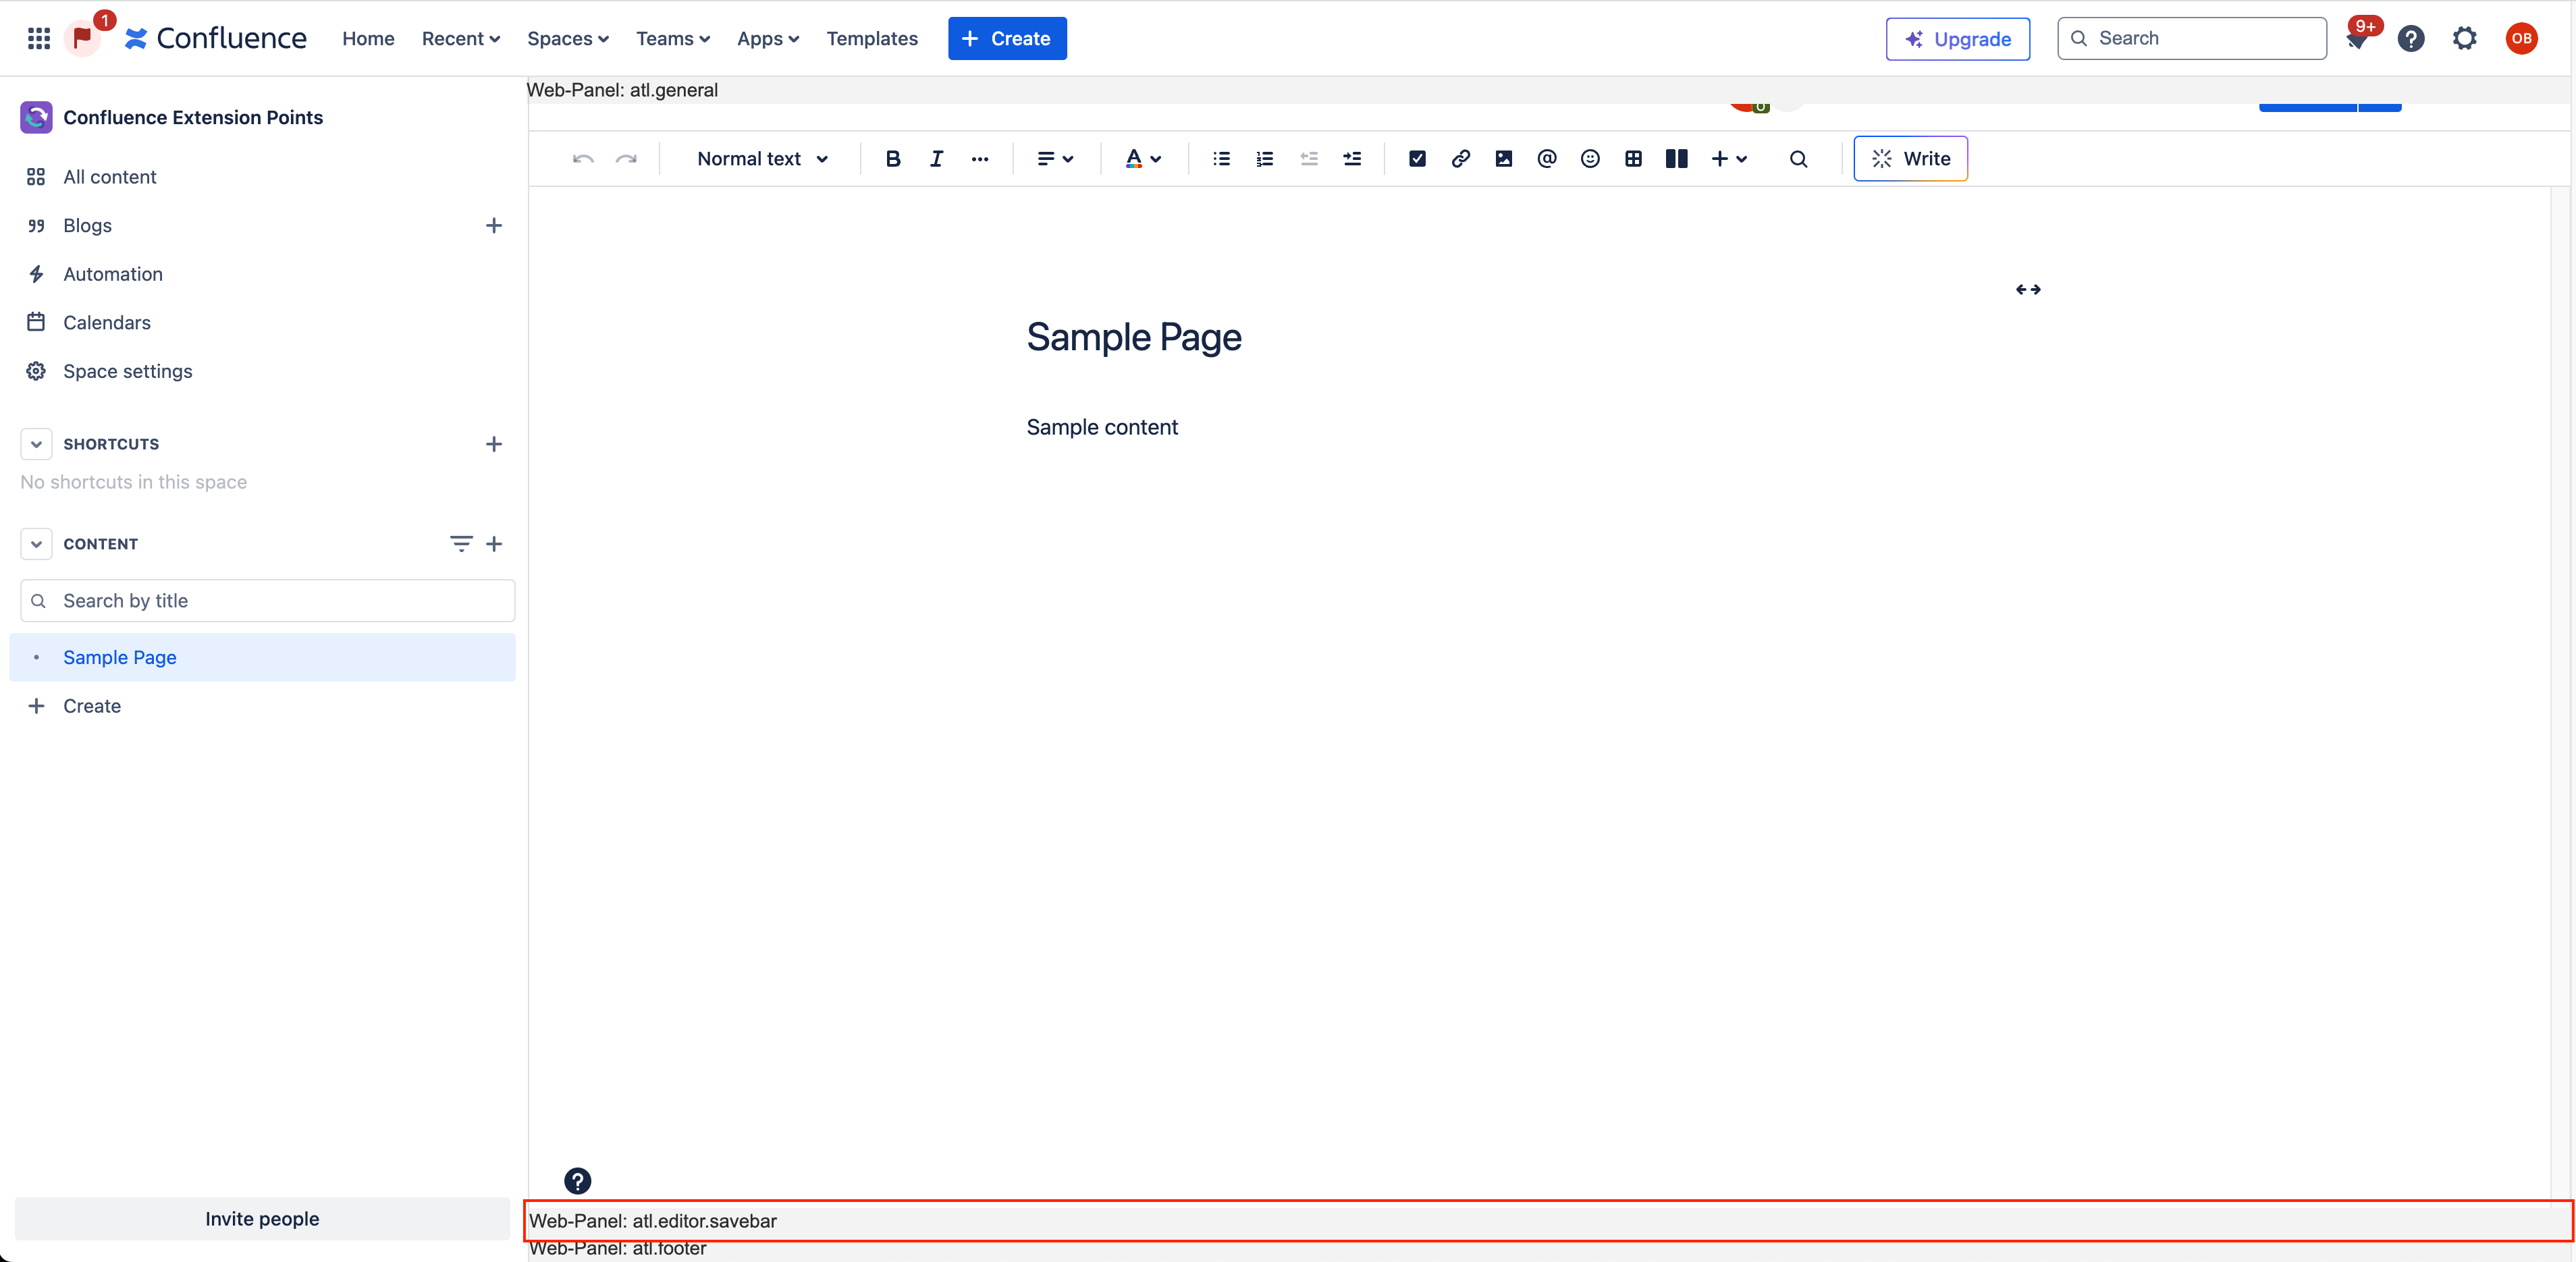The image size is (2576, 1262).
Task: Click the blue Create button
Action: [x=1007, y=38]
